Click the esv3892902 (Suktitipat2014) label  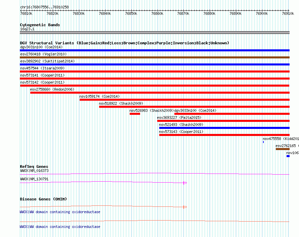(x=47, y=61)
